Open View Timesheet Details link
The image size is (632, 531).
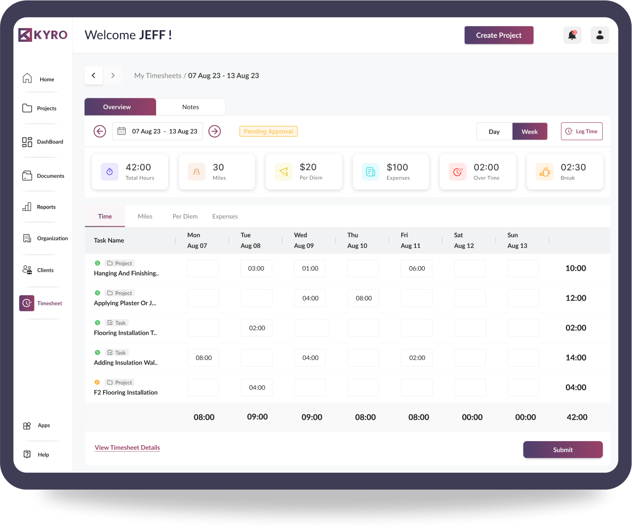127,447
